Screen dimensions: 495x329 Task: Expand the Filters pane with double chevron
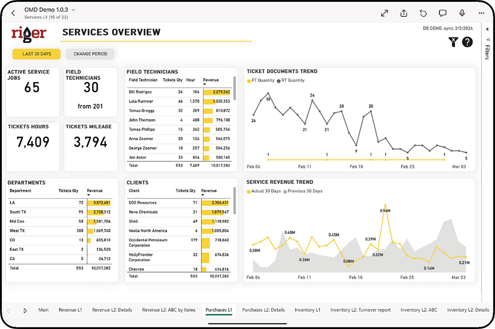pos(487,29)
